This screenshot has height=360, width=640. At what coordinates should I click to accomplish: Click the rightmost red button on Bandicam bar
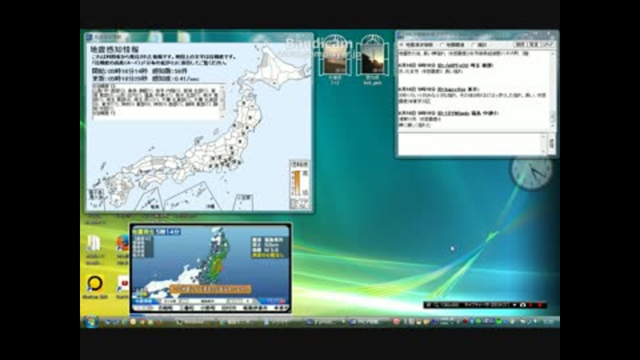point(540,305)
